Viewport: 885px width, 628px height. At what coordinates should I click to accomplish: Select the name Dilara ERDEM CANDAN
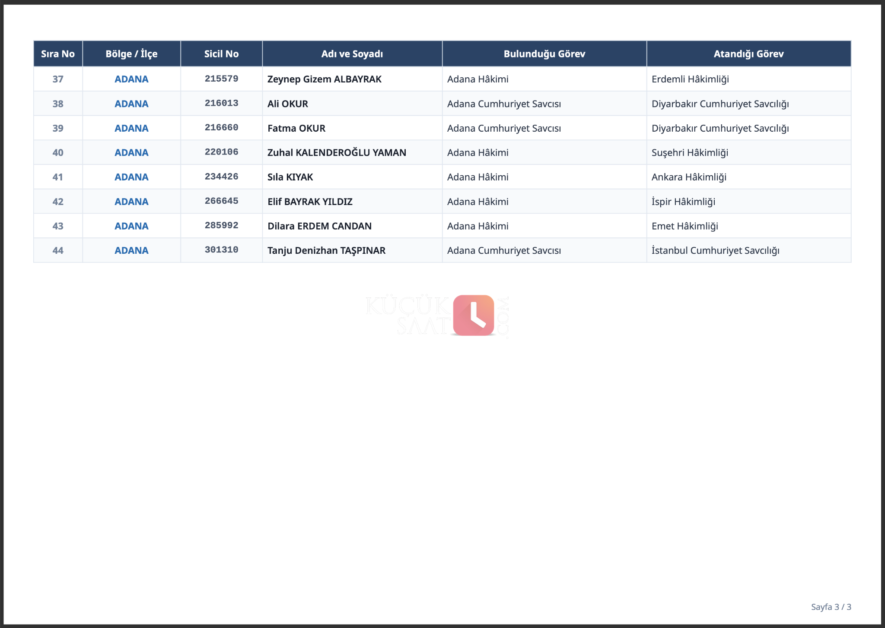click(x=319, y=226)
